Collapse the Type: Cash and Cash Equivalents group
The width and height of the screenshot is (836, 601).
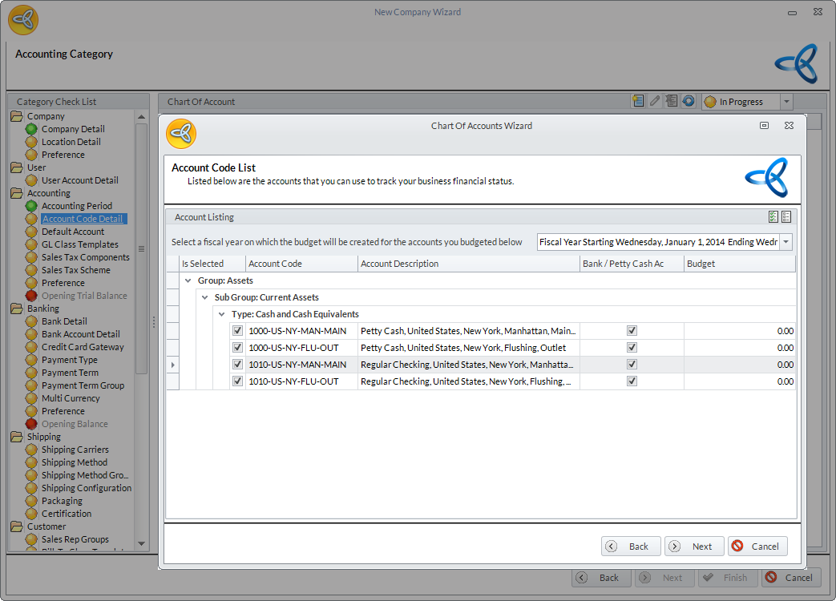coord(222,314)
